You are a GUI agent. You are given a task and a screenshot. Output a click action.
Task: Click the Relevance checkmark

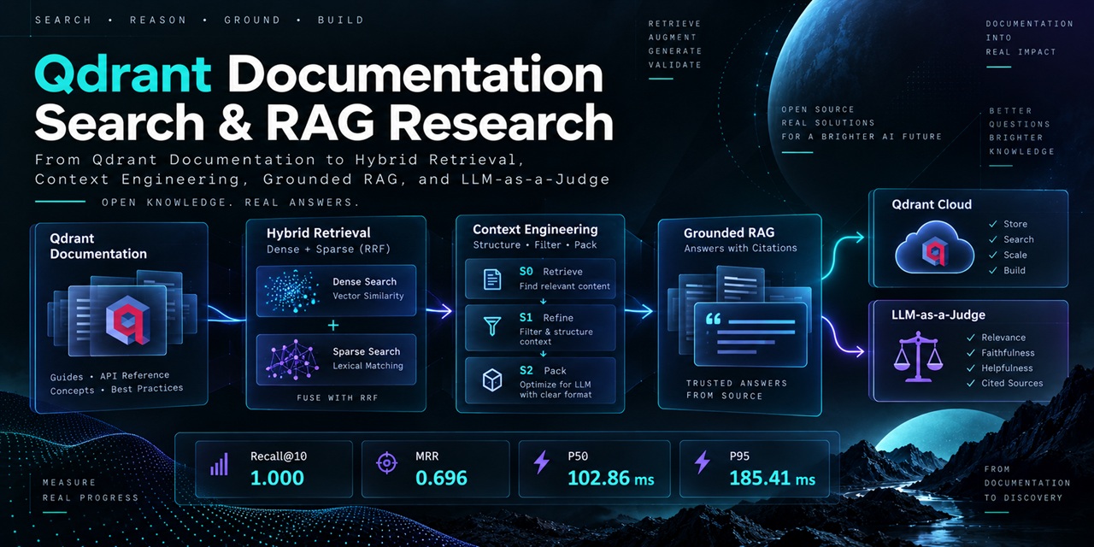970,338
